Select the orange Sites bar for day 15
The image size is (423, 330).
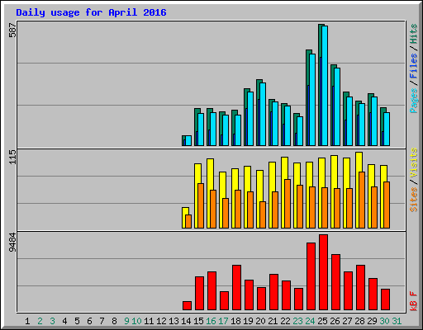201,206
